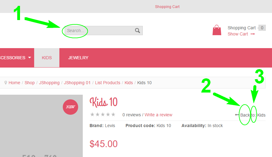Click the red shopping bag icon

217,31
